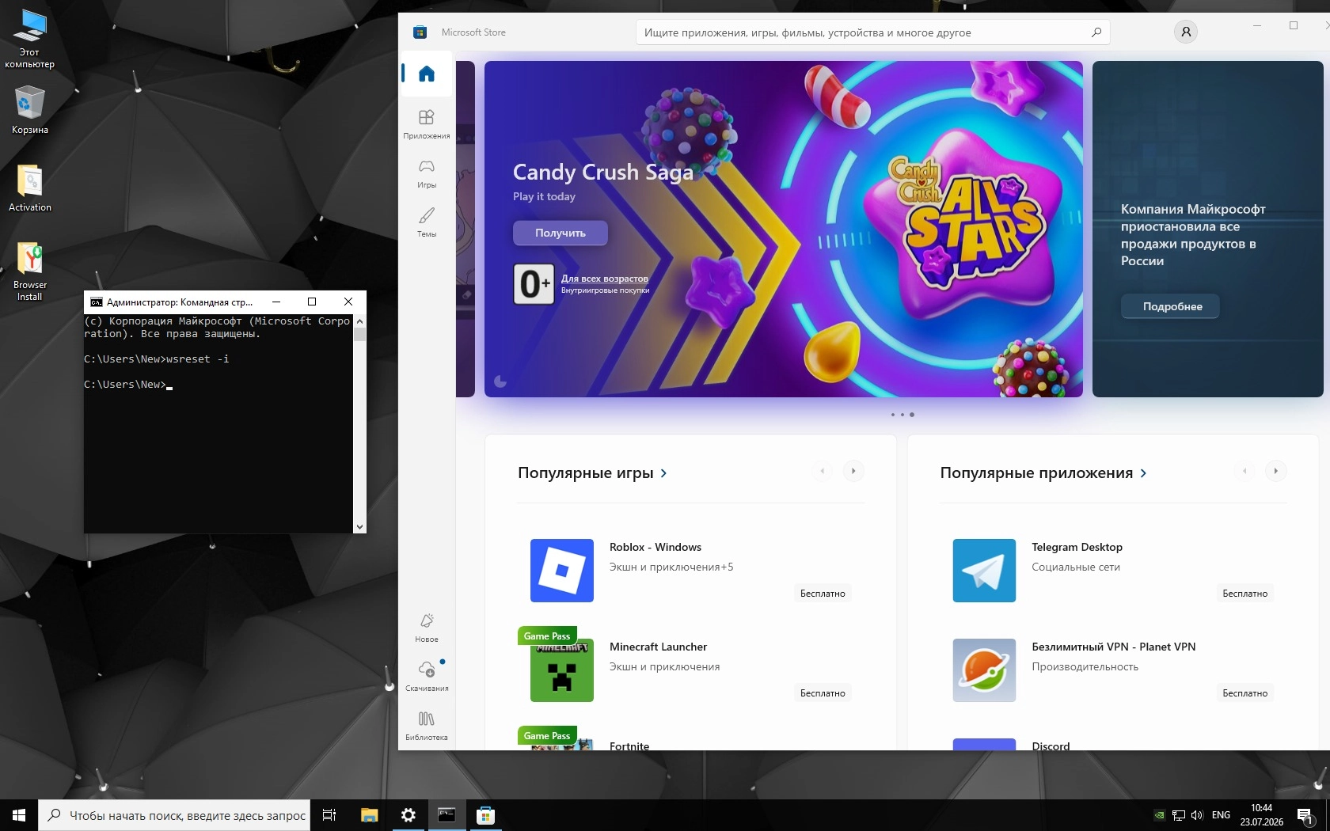This screenshot has width=1330, height=831.
Task: Click Бесплатно button for Roblox
Action: (x=823, y=594)
